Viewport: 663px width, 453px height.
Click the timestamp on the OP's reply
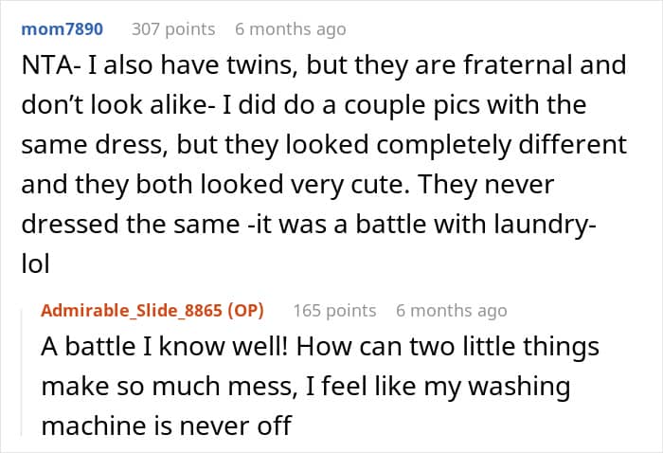[451, 310]
